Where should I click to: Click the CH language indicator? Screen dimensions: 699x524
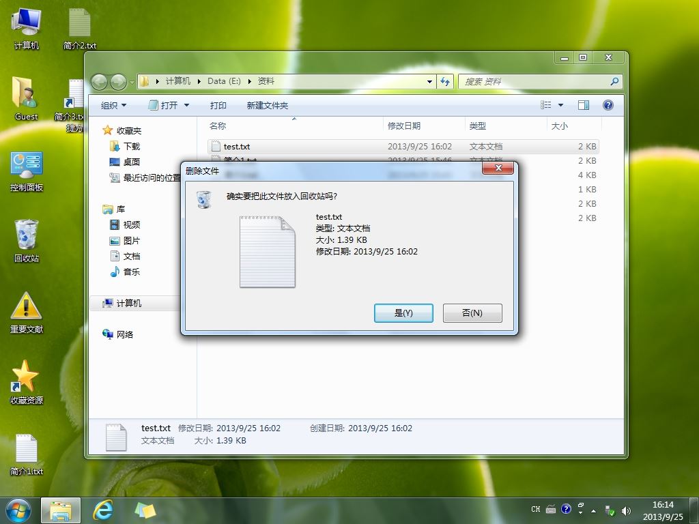click(535, 509)
